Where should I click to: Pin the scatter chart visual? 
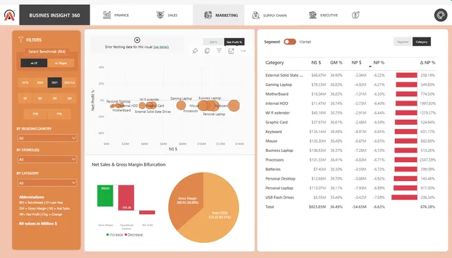pyautogui.click(x=195, y=51)
